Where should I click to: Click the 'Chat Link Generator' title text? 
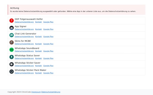click(x=25, y=34)
